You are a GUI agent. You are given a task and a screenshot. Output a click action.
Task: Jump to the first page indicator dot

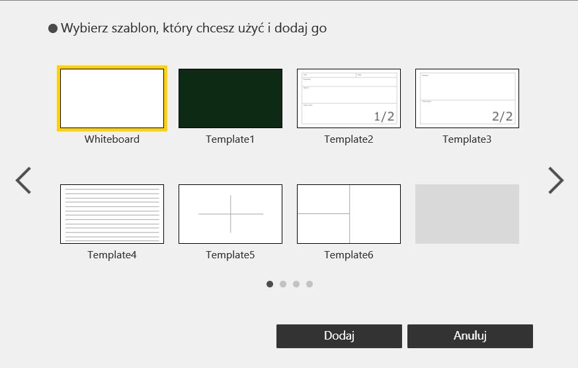click(x=270, y=284)
